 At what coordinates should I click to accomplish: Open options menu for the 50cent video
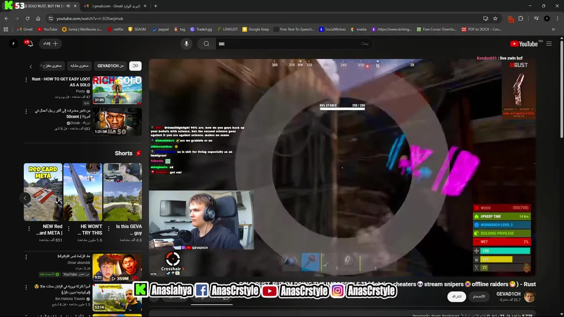pyautogui.click(x=26, y=111)
